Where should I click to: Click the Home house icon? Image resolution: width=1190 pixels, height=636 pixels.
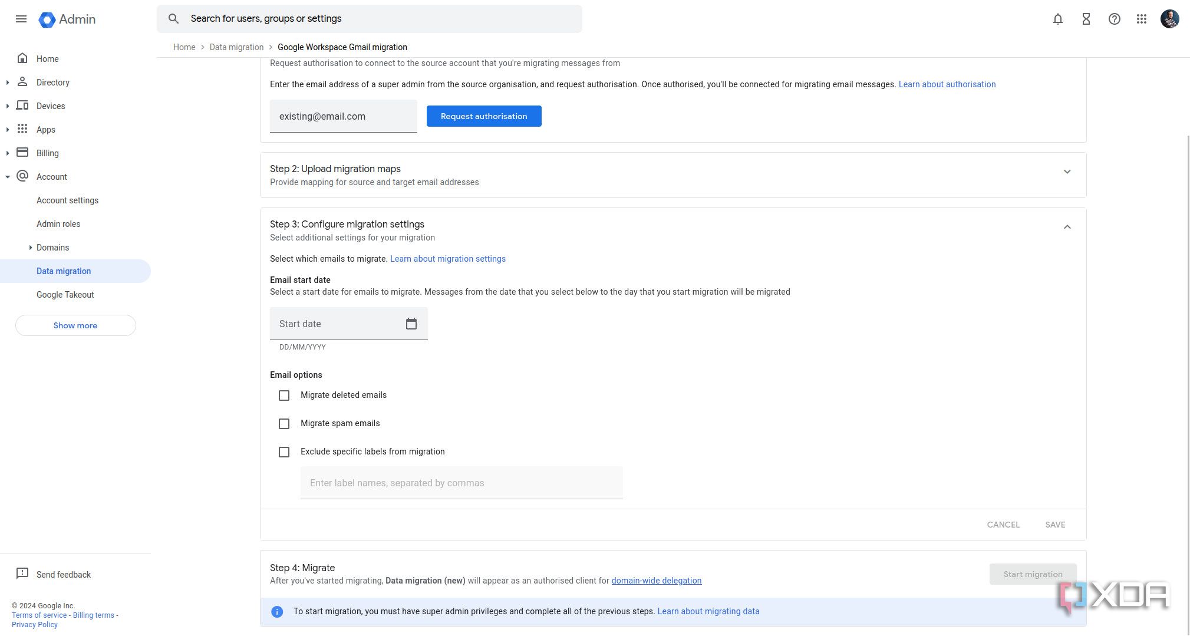click(22, 58)
